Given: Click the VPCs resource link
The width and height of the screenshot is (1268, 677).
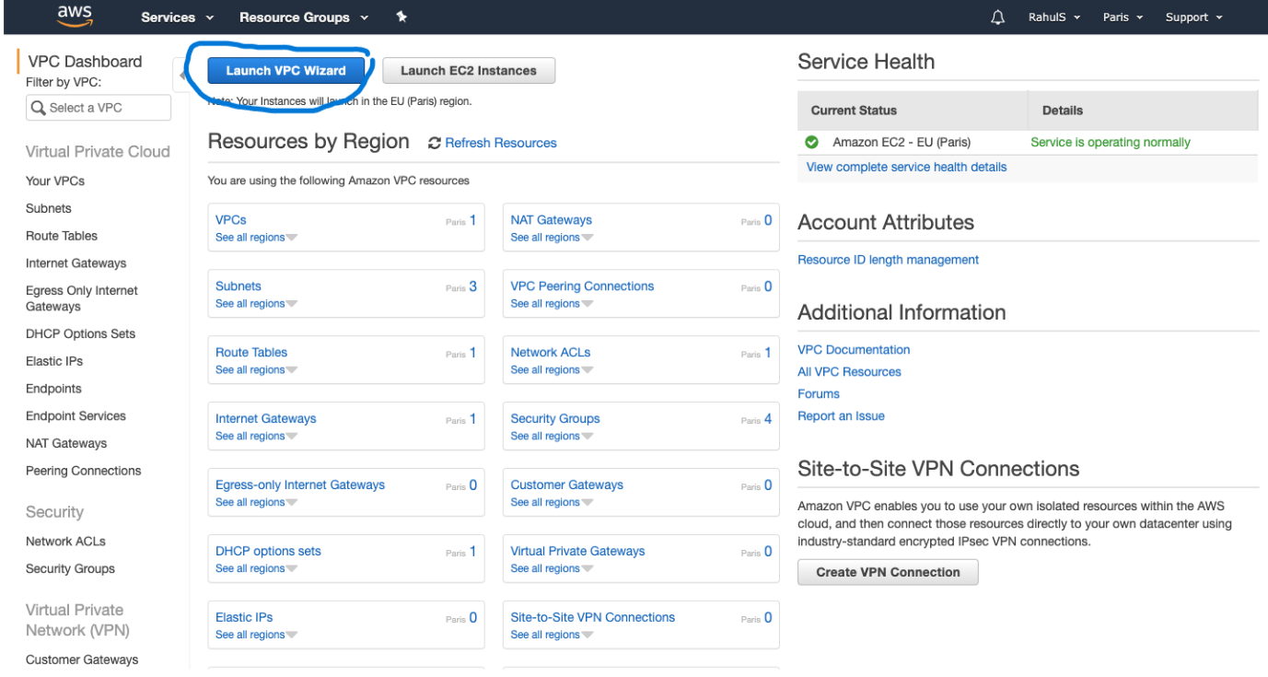Looking at the screenshot, I should pos(231,220).
